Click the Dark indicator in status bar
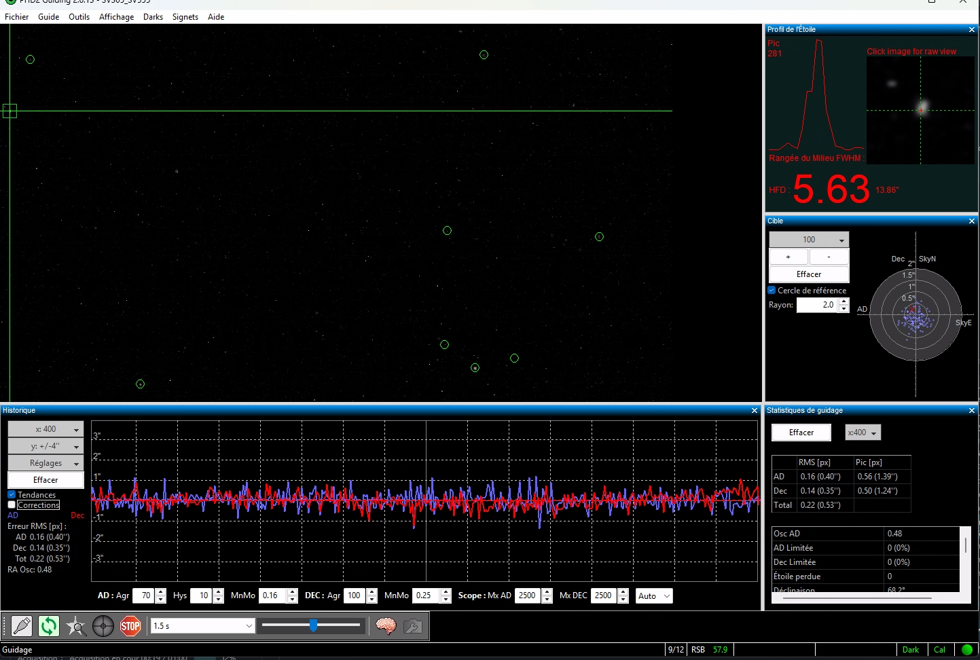This screenshot has width=980, height=660. click(x=911, y=650)
